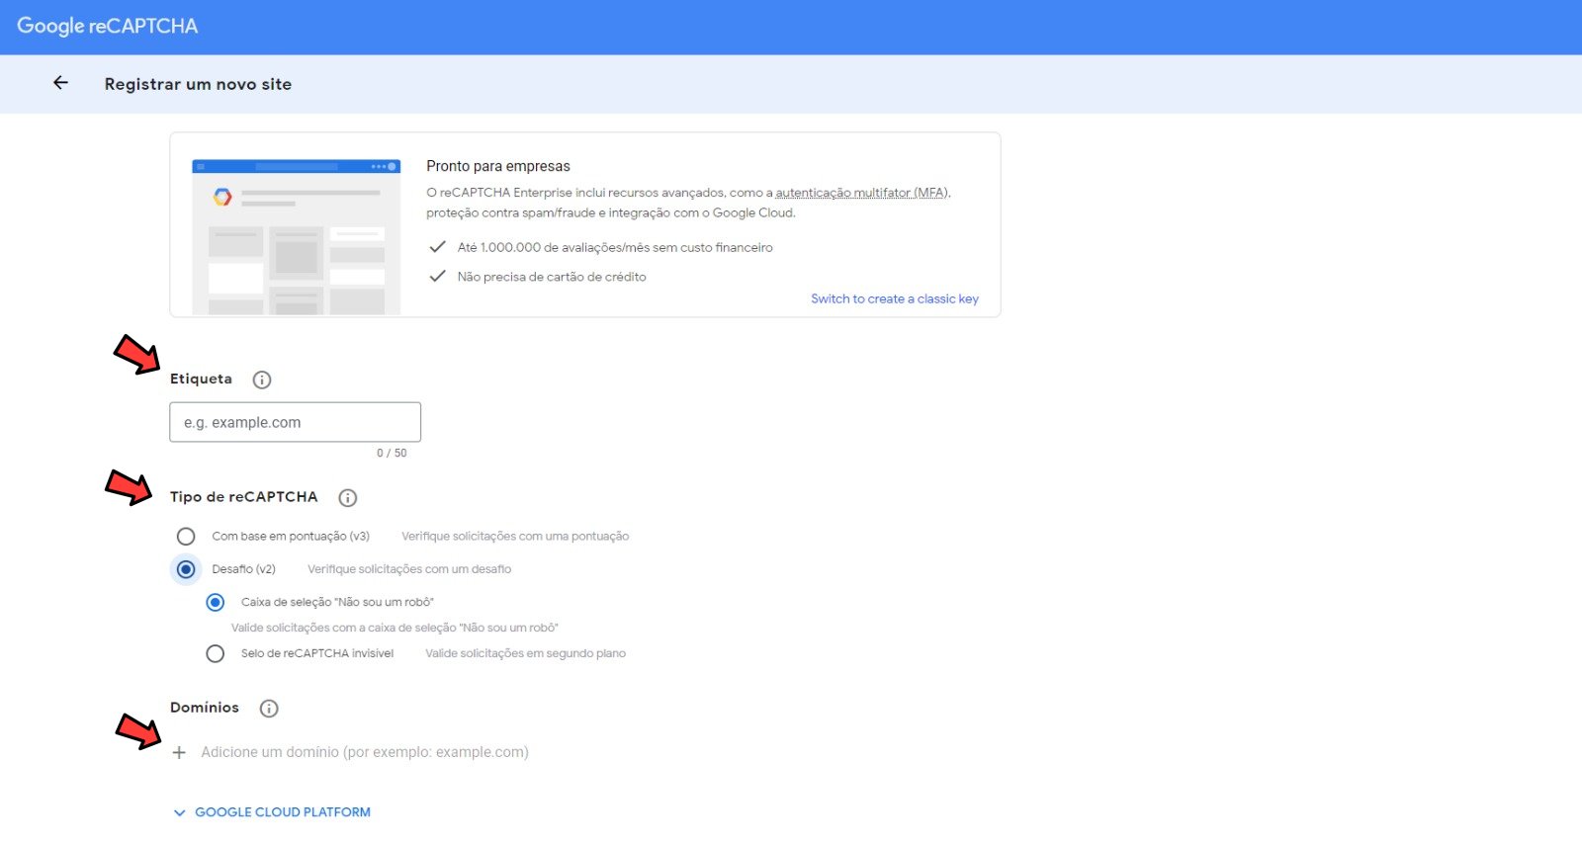1582x845 pixels.
Task: Open the info icon next to Domínios
Action: point(269,709)
